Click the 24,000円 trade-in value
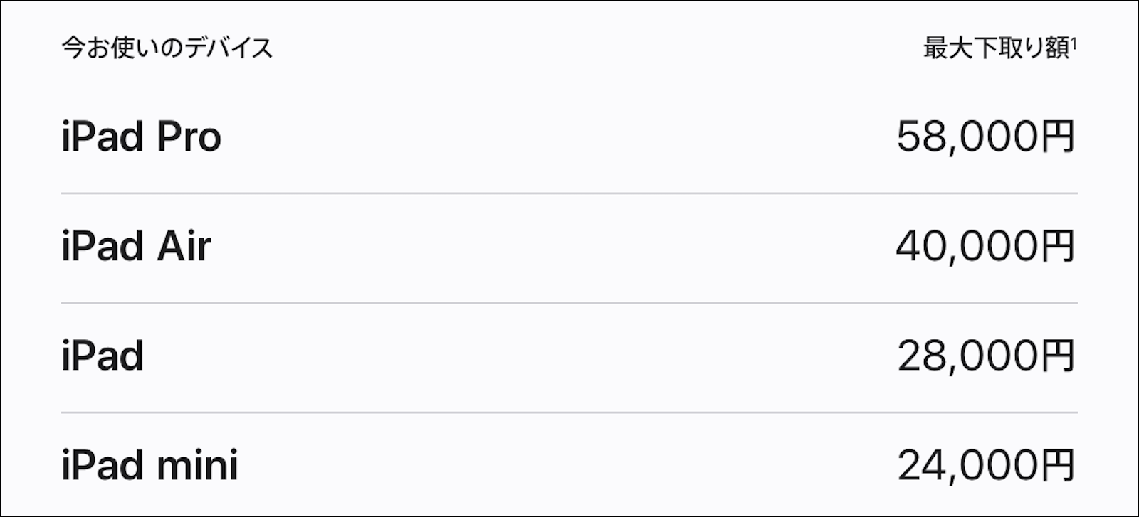Viewport: 1139px width, 517px height. pos(986,465)
